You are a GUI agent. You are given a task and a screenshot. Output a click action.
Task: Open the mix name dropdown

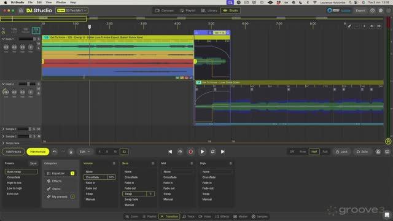tap(72, 10)
